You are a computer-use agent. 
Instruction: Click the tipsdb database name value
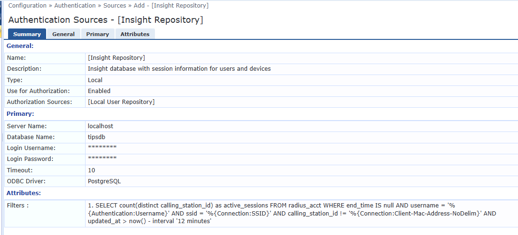[x=96, y=137]
